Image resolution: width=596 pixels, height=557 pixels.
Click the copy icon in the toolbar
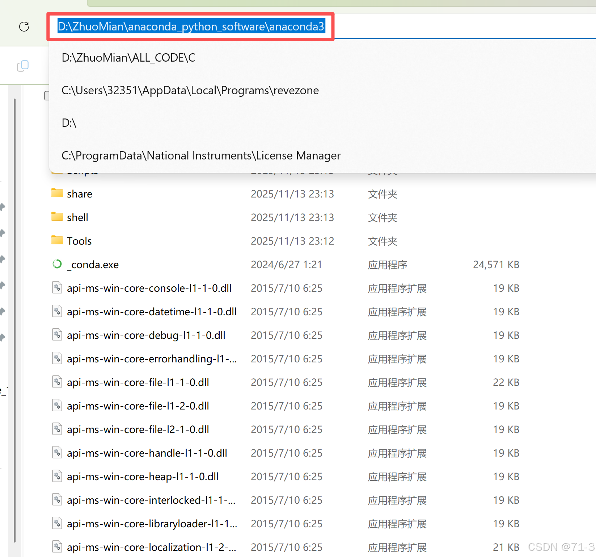[x=23, y=66]
